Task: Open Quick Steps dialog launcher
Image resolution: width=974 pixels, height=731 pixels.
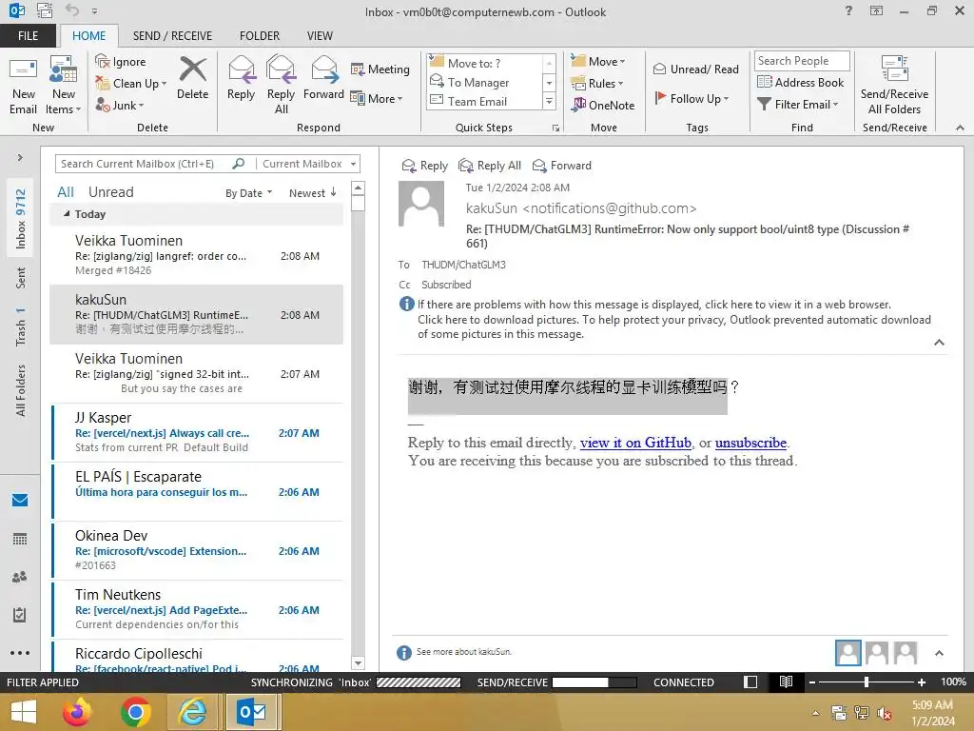Action: [555, 128]
